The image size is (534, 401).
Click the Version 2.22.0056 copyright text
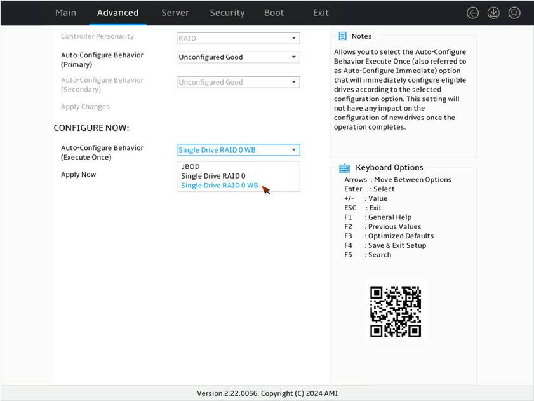pyautogui.click(x=267, y=393)
